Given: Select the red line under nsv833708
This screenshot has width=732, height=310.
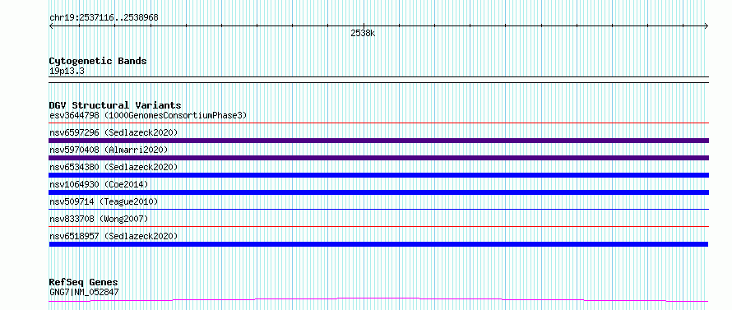Looking at the screenshot, I should coord(378,227).
